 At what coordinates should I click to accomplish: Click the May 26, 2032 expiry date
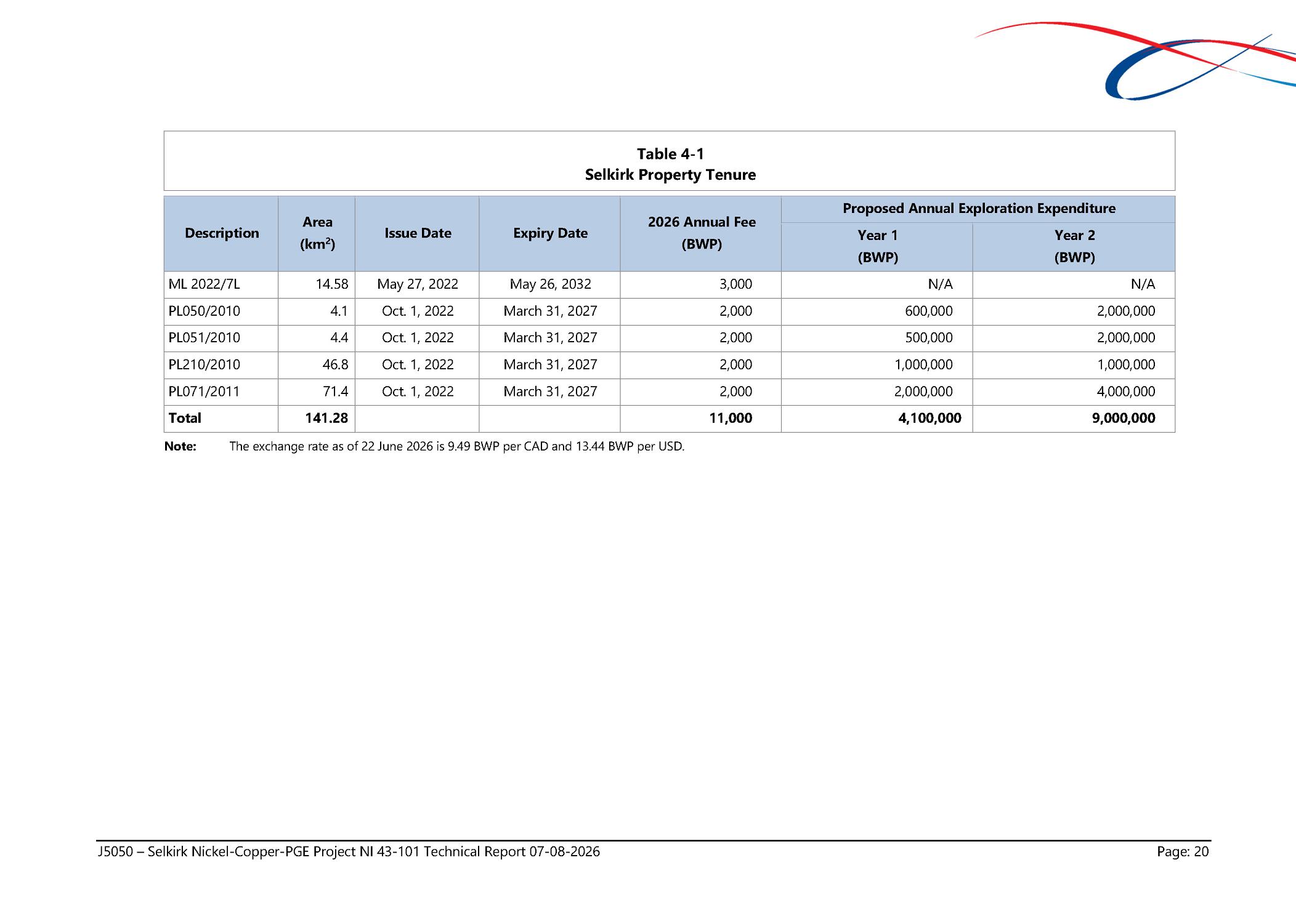pyautogui.click(x=550, y=284)
